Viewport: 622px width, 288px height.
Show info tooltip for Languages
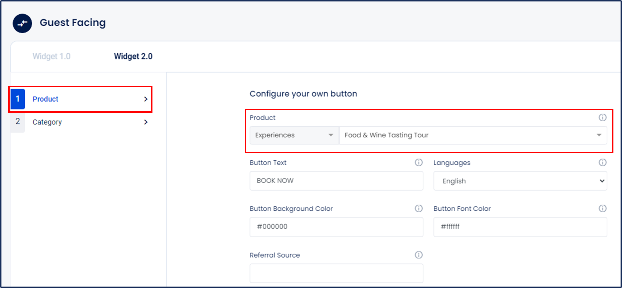click(603, 162)
